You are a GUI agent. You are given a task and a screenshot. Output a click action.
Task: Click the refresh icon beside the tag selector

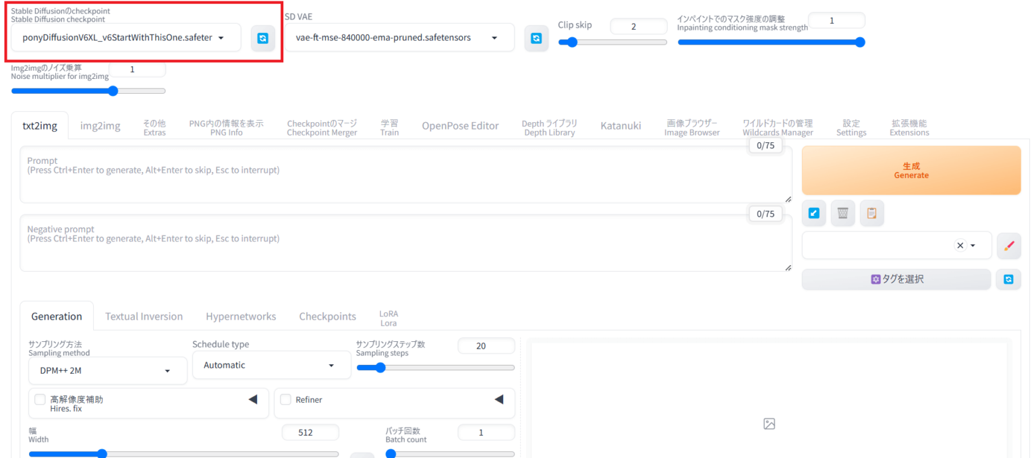tap(1009, 279)
